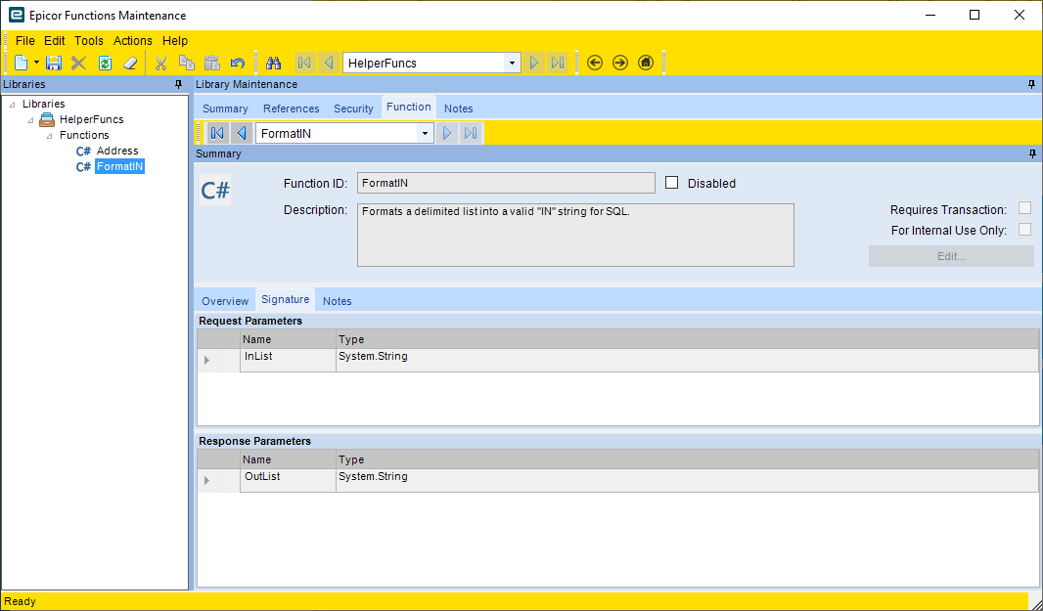Pin the Libraries panel
The image size is (1043, 611).
pos(178,84)
